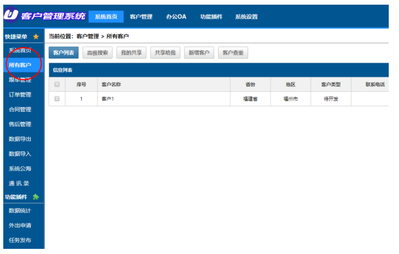Tick the checkbox for 客户1 row
This screenshot has height=254, width=399.
click(57, 99)
